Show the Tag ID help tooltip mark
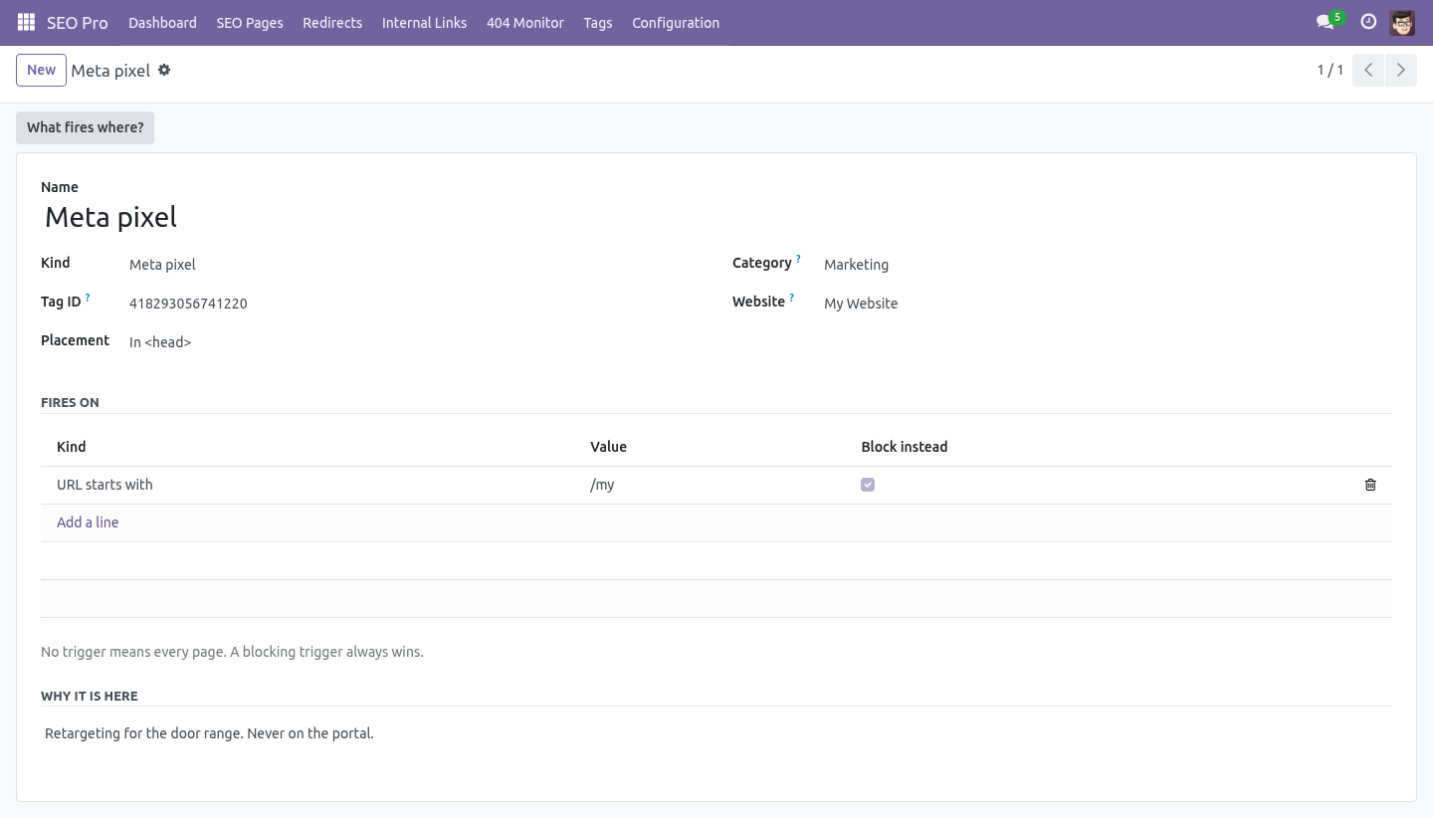Viewport: 1433px width, 818px height. click(88, 298)
